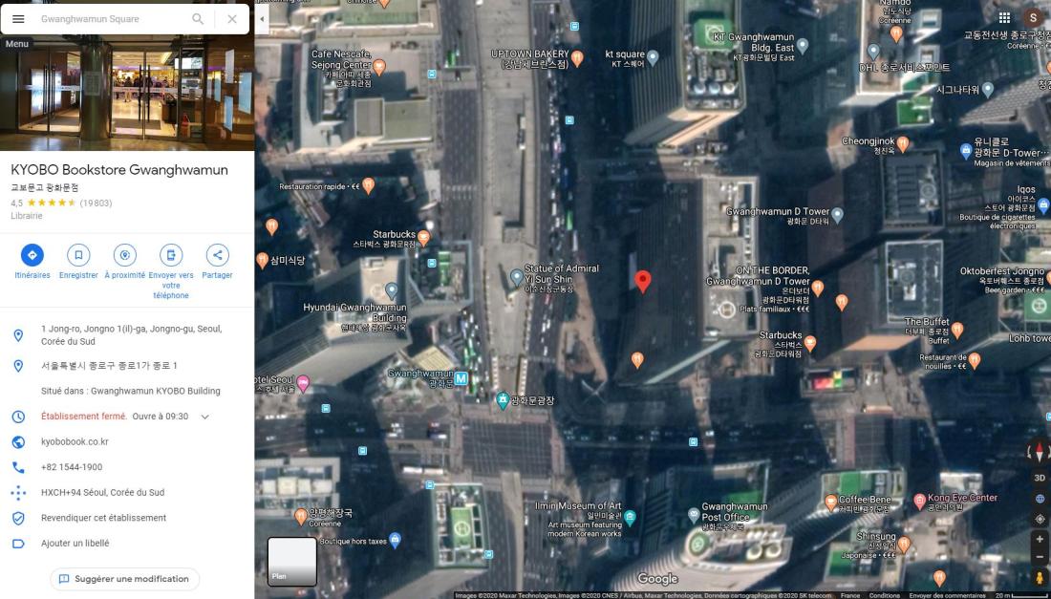Image resolution: width=1051 pixels, height=599 pixels.
Task: Click the Starbucks 광화문점 marker near Hyundai Building
Action: point(423,237)
